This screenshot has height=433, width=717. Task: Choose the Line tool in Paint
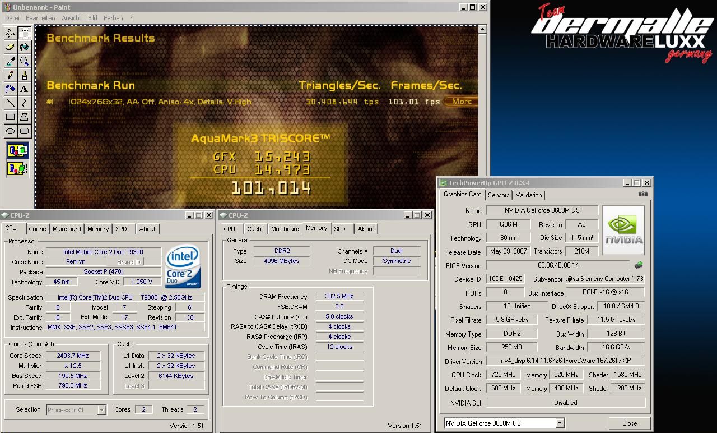(10, 103)
